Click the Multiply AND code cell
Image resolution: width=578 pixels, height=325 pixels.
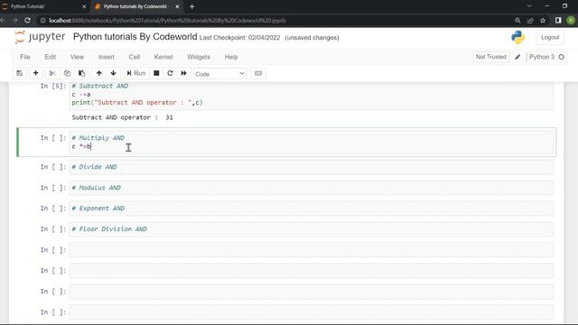click(x=311, y=143)
